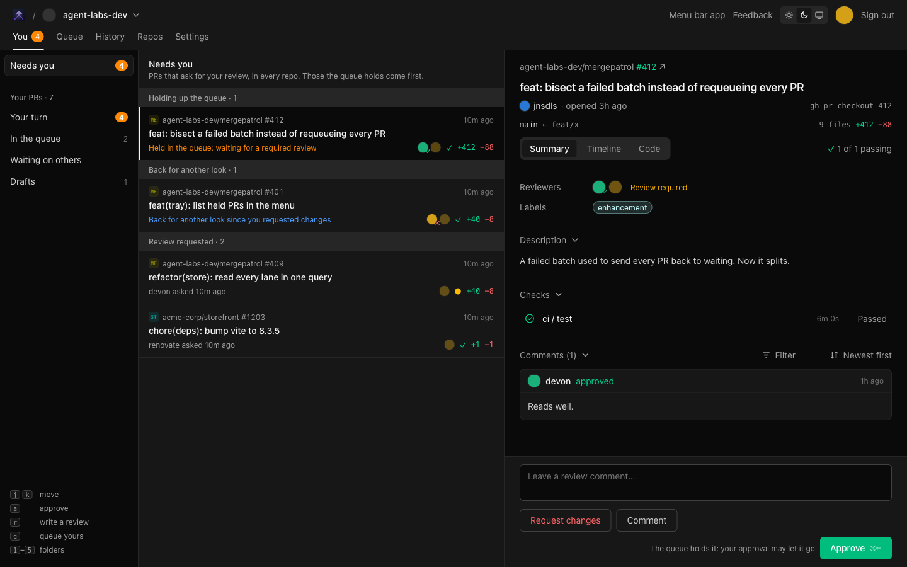Open the user avatar in header
The width and height of the screenshot is (907, 567).
click(844, 15)
